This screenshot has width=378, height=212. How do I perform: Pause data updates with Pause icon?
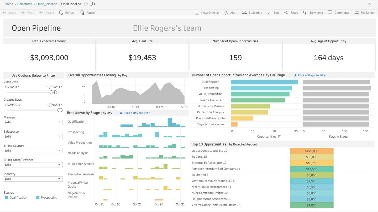coord(82,13)
